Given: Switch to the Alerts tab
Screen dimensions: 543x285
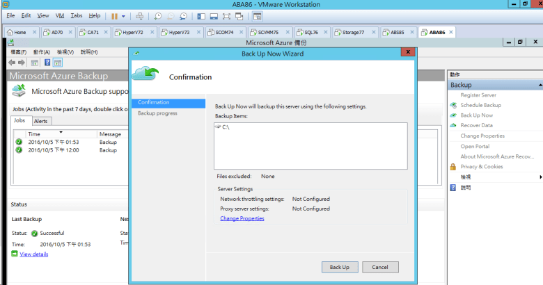Looking at the screenshot, I should (41, 120).
